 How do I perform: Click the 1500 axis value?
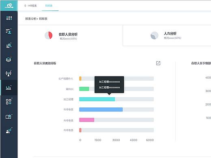point(98,140)
